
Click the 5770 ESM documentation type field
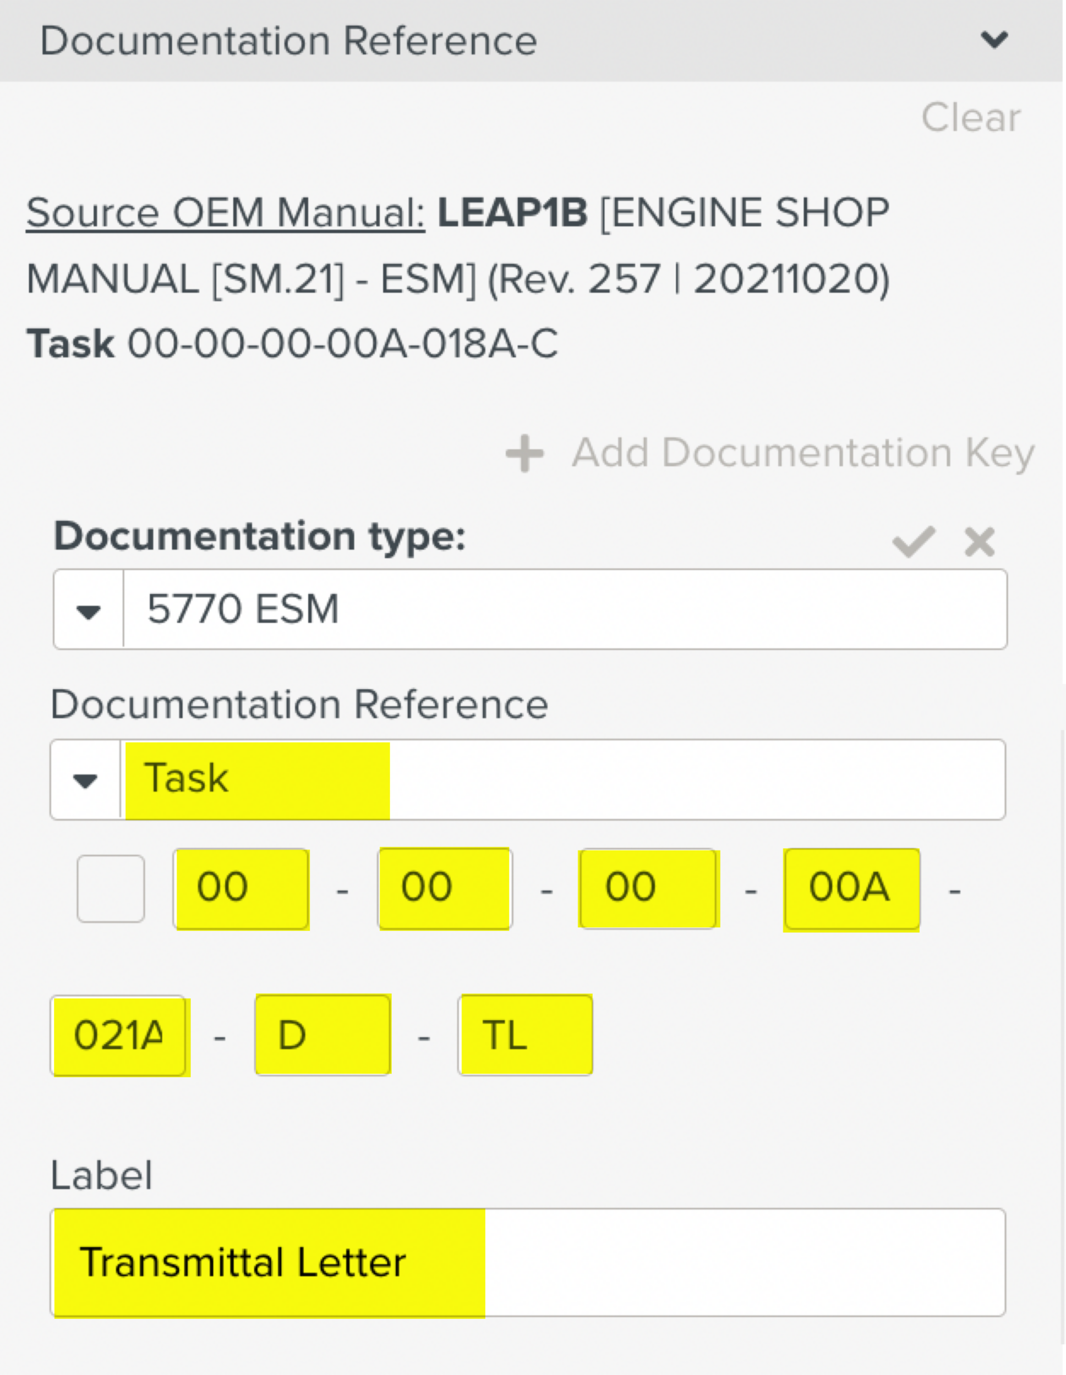(565, 609)
